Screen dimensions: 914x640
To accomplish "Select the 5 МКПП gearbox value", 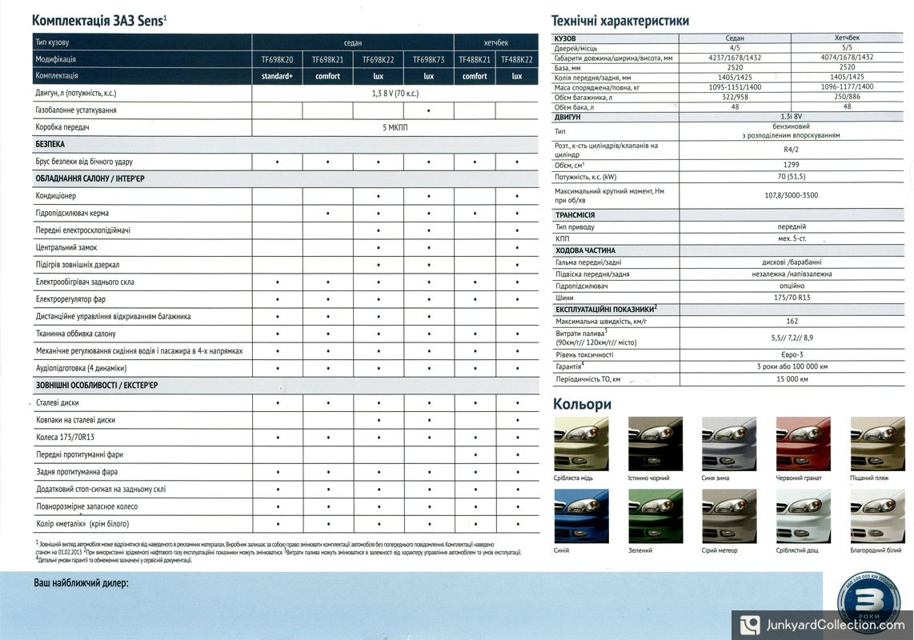I will [395, 127].
